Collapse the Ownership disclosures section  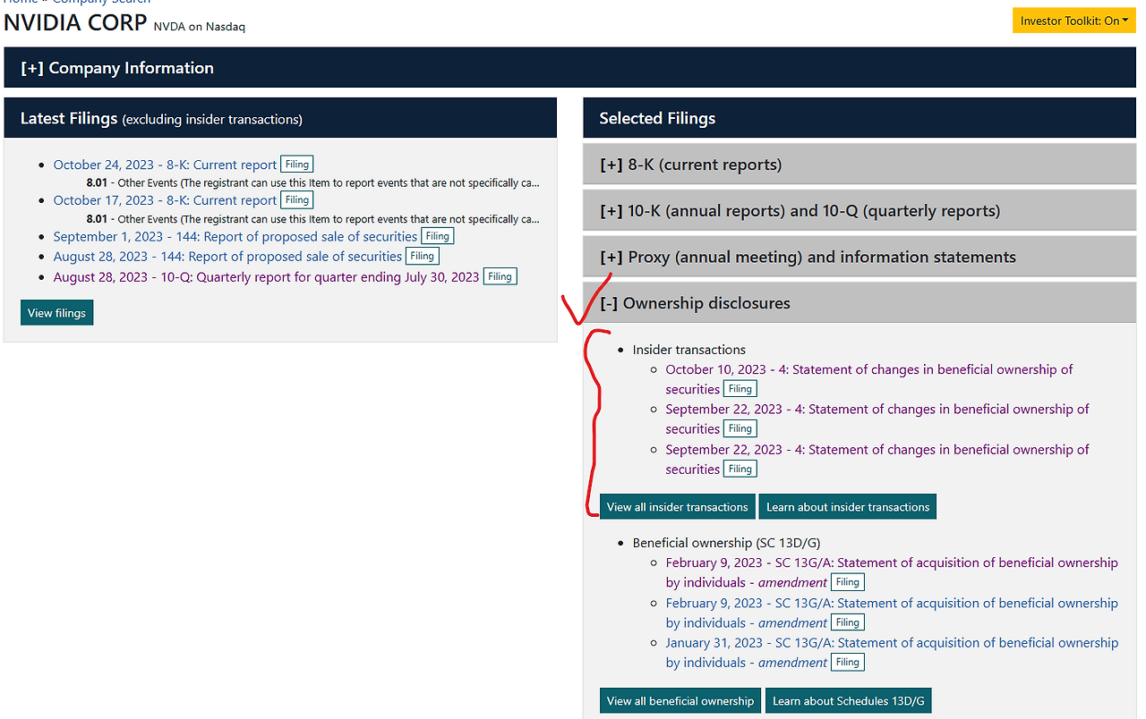click(859, 303)
